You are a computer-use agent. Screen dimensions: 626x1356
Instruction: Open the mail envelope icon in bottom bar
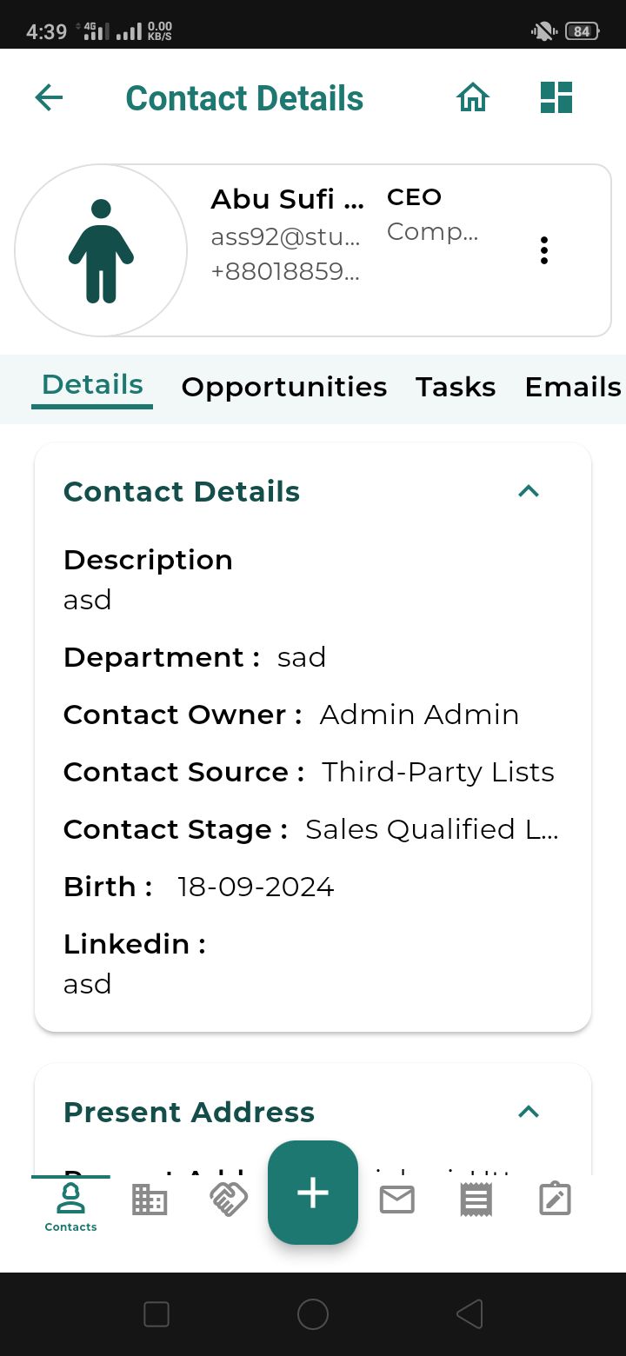tap(396, 1200)
